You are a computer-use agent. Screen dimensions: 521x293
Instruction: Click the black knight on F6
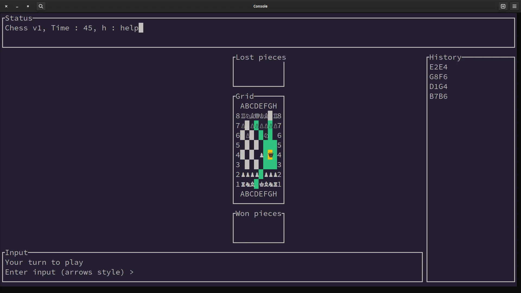(x=266, y=136)
